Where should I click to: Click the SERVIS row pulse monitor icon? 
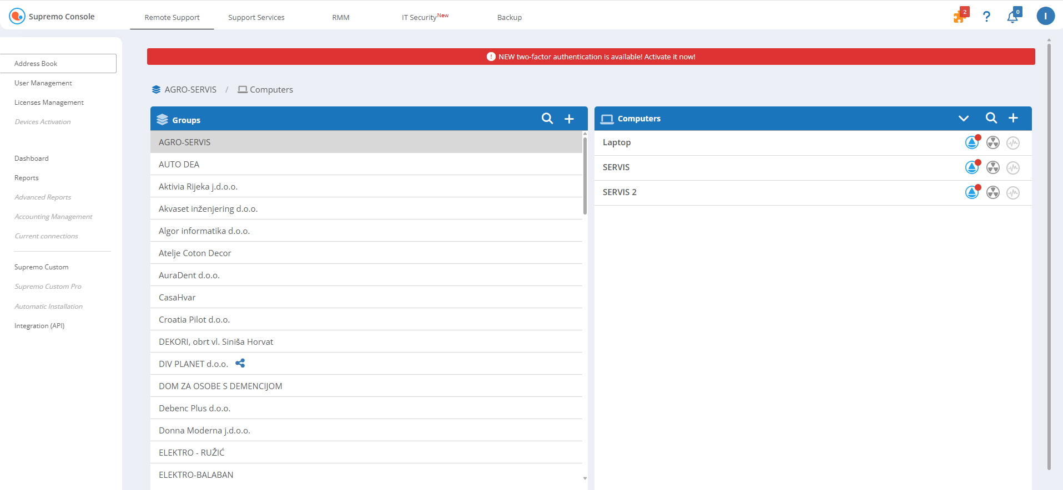1013,168
